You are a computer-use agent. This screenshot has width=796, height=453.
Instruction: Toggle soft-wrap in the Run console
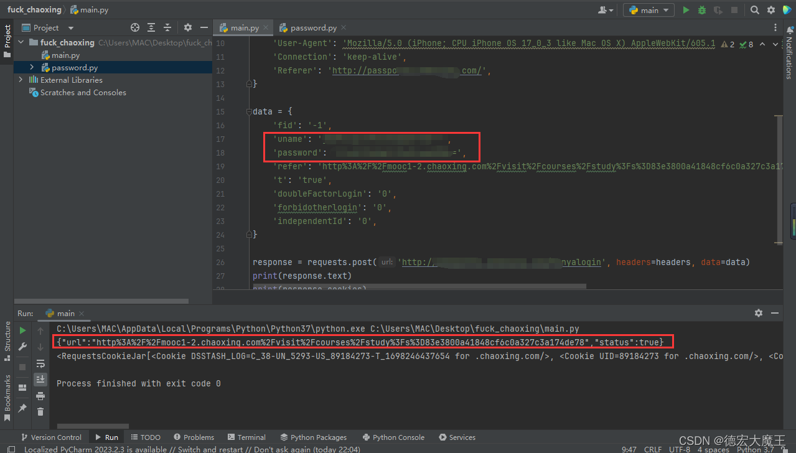click(x=40, y=363)
